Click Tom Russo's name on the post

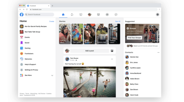click(x=74, y=58)
